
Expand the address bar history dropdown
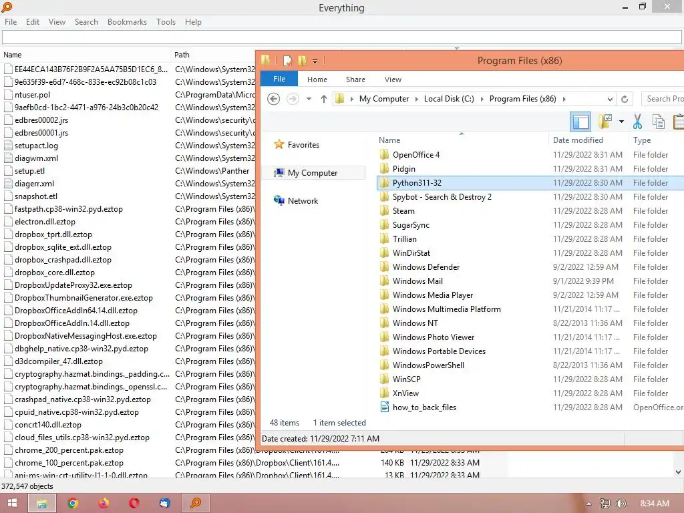click(x=610, y=99)
